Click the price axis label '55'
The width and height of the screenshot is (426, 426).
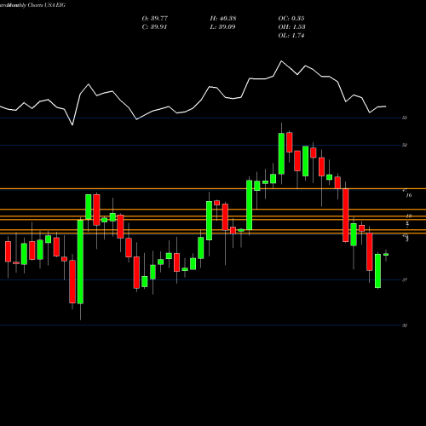(405, 118)
